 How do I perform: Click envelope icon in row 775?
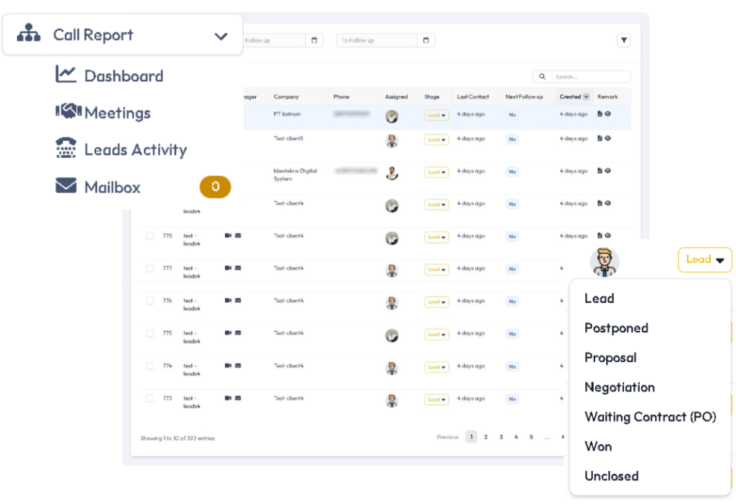pos(238,333)
